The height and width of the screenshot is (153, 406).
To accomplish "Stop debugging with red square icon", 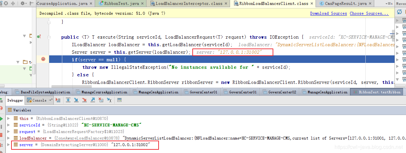I will tap(1, 135).
